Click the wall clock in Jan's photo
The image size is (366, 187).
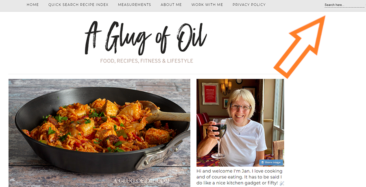point(239,81)
